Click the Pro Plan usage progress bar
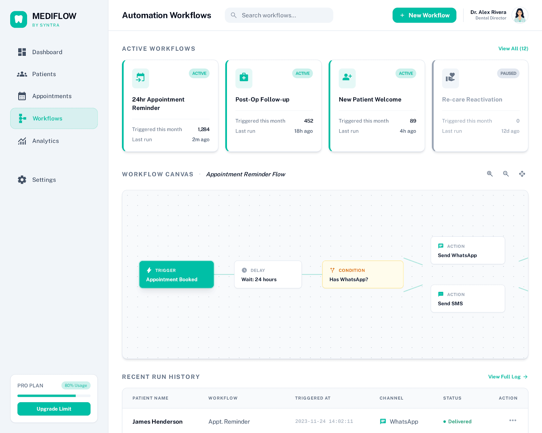Viewport: 542px width, 433px height. coord(54,396)
